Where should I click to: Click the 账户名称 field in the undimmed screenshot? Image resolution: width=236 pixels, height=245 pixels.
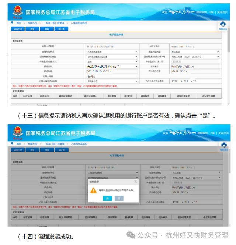point(195,66)
